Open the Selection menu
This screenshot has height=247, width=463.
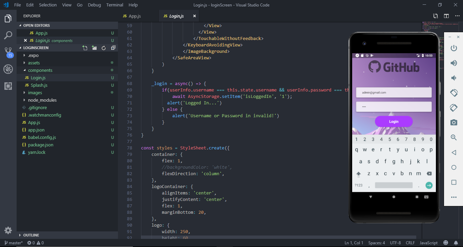48,5
